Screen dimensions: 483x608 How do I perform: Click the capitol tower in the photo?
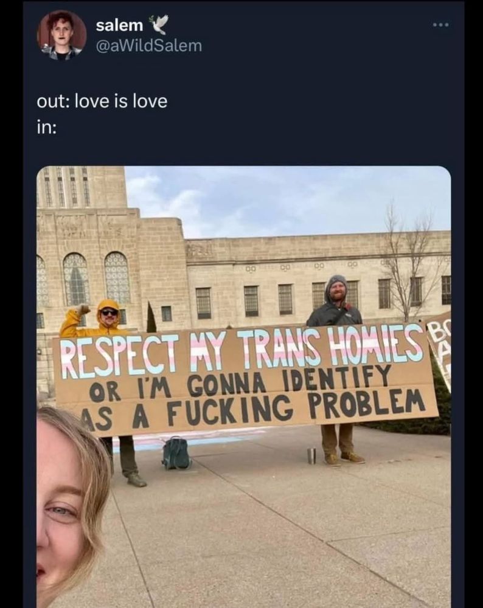point(82,187)
